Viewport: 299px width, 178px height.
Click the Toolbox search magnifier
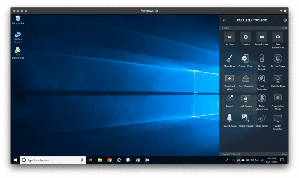224,20
